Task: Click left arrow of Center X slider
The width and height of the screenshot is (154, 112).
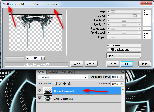Action: 109,20
